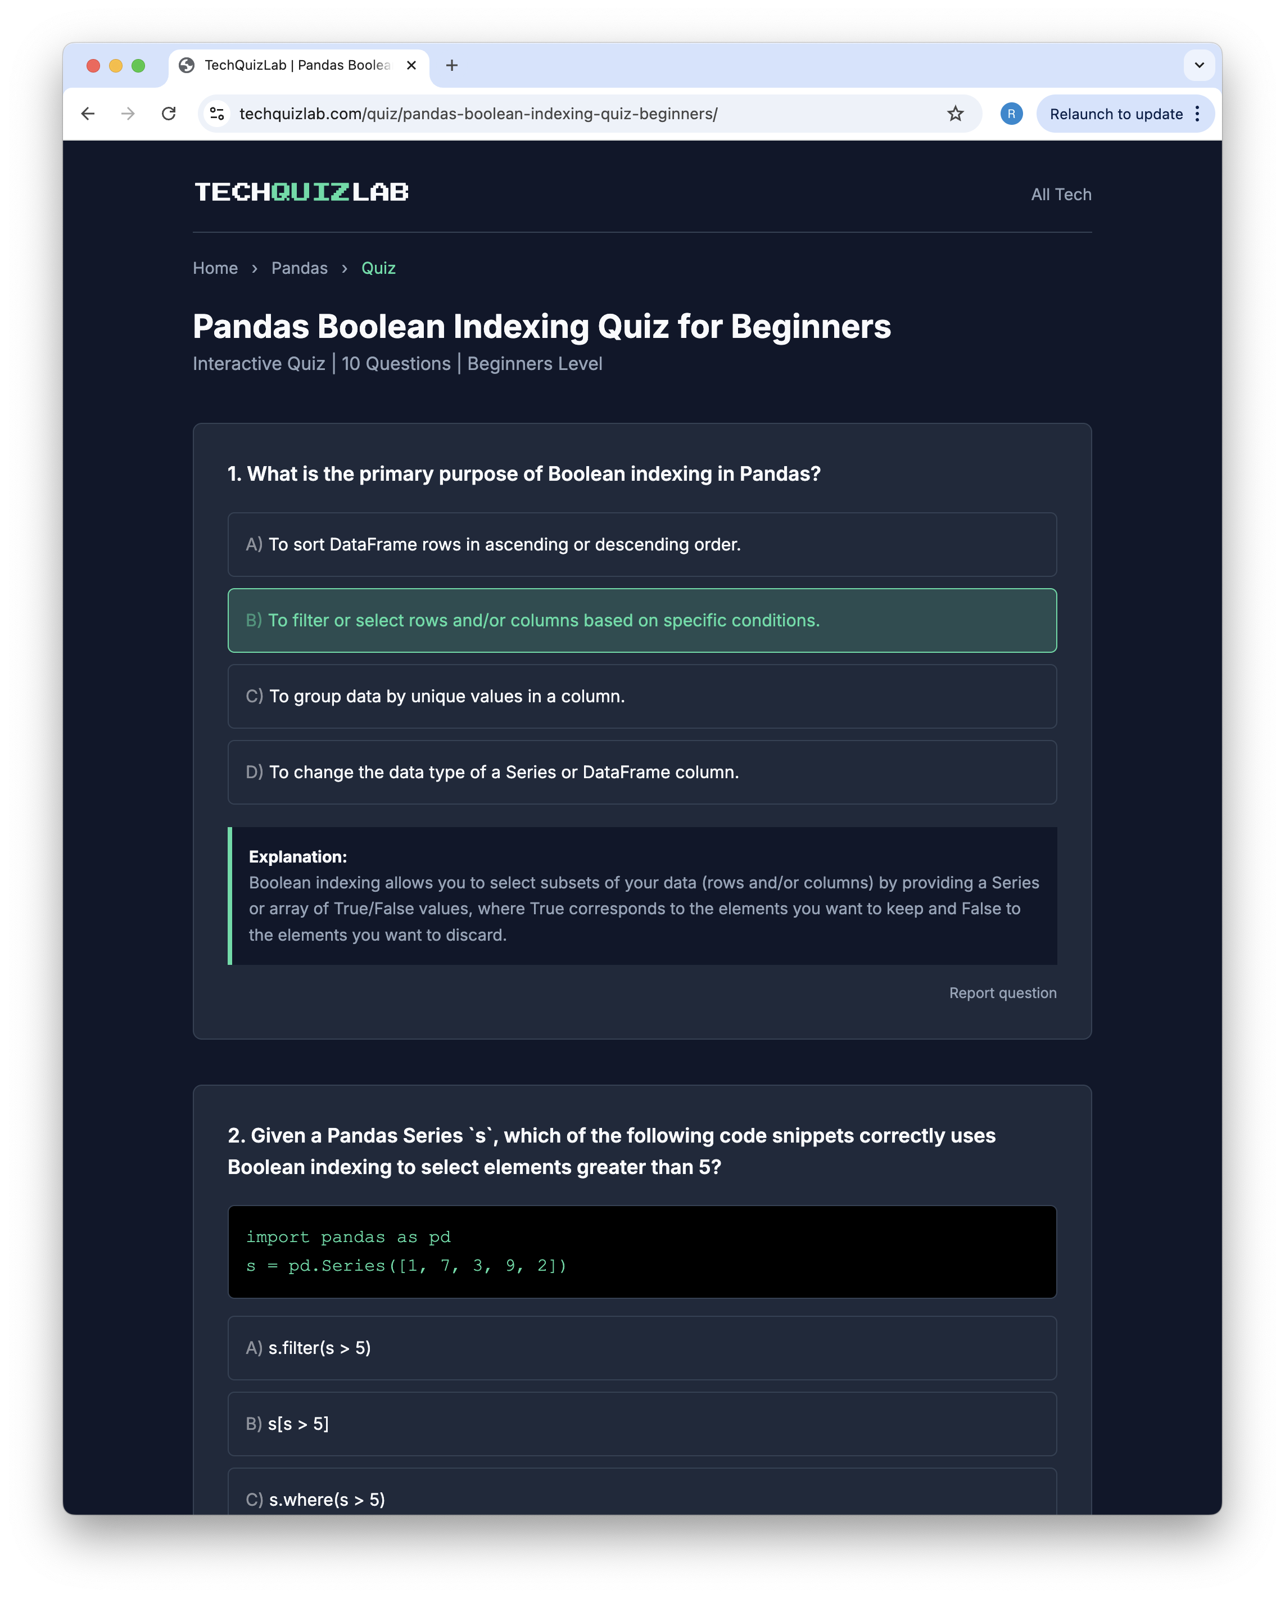Open the All Tech menu link
This screenshot has width=1285, height=1598.
tap(1061, 194)
